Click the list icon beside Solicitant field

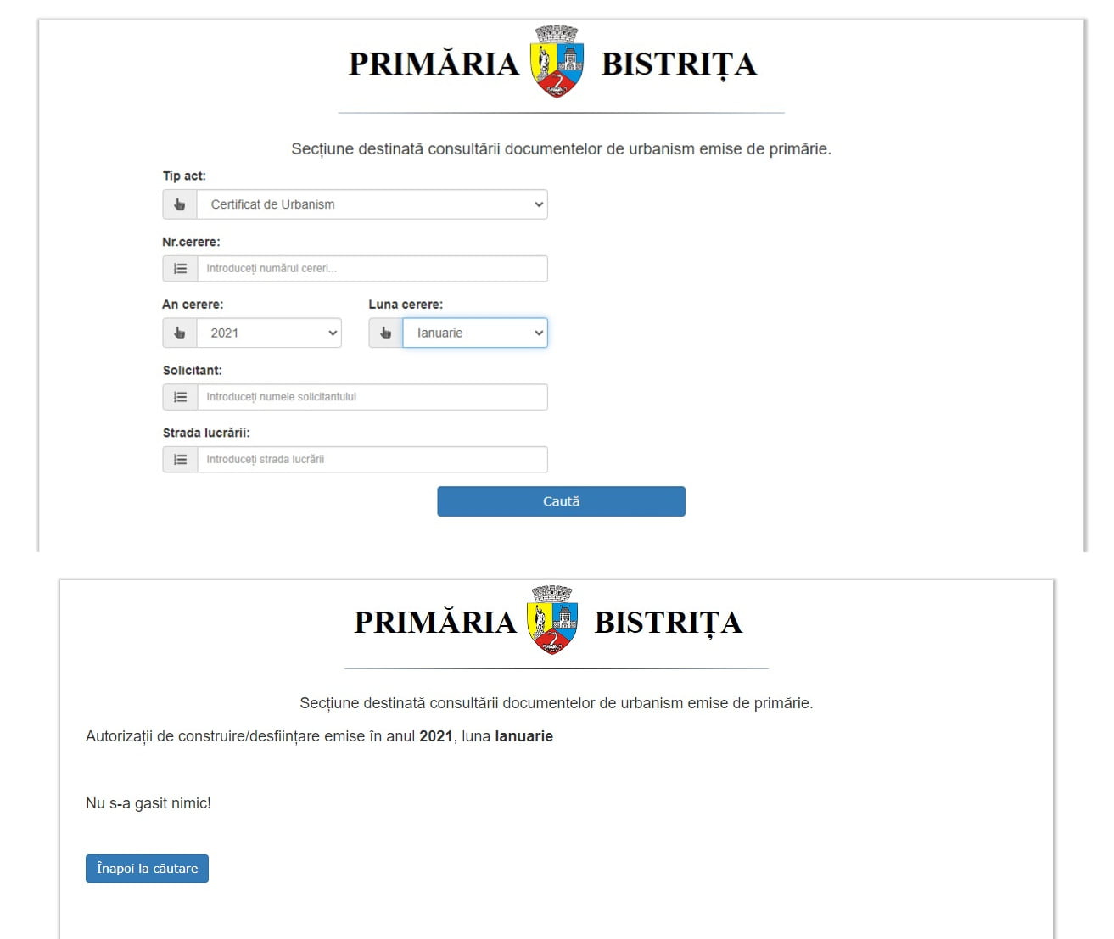(x=180, y=397)
